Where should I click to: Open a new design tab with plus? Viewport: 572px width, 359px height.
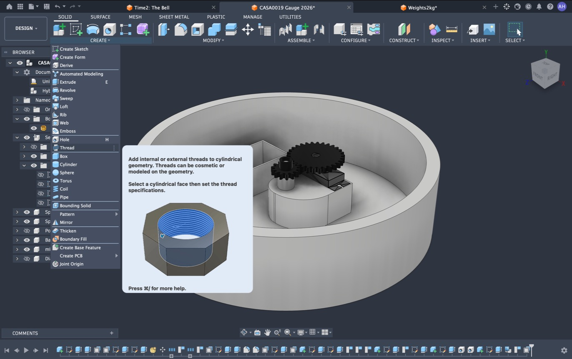tap(496, 7)
